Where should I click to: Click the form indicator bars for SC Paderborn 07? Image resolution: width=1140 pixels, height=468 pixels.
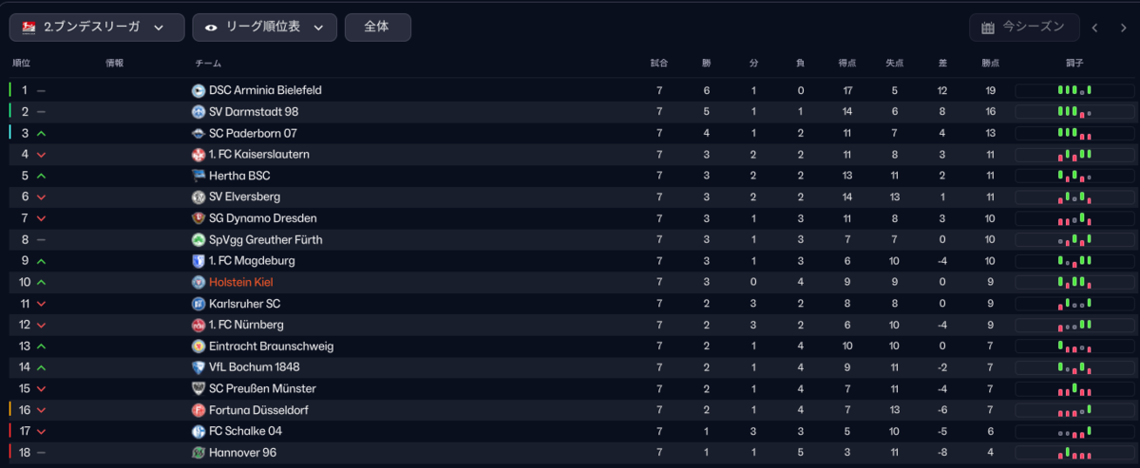tap(1074, 133)
